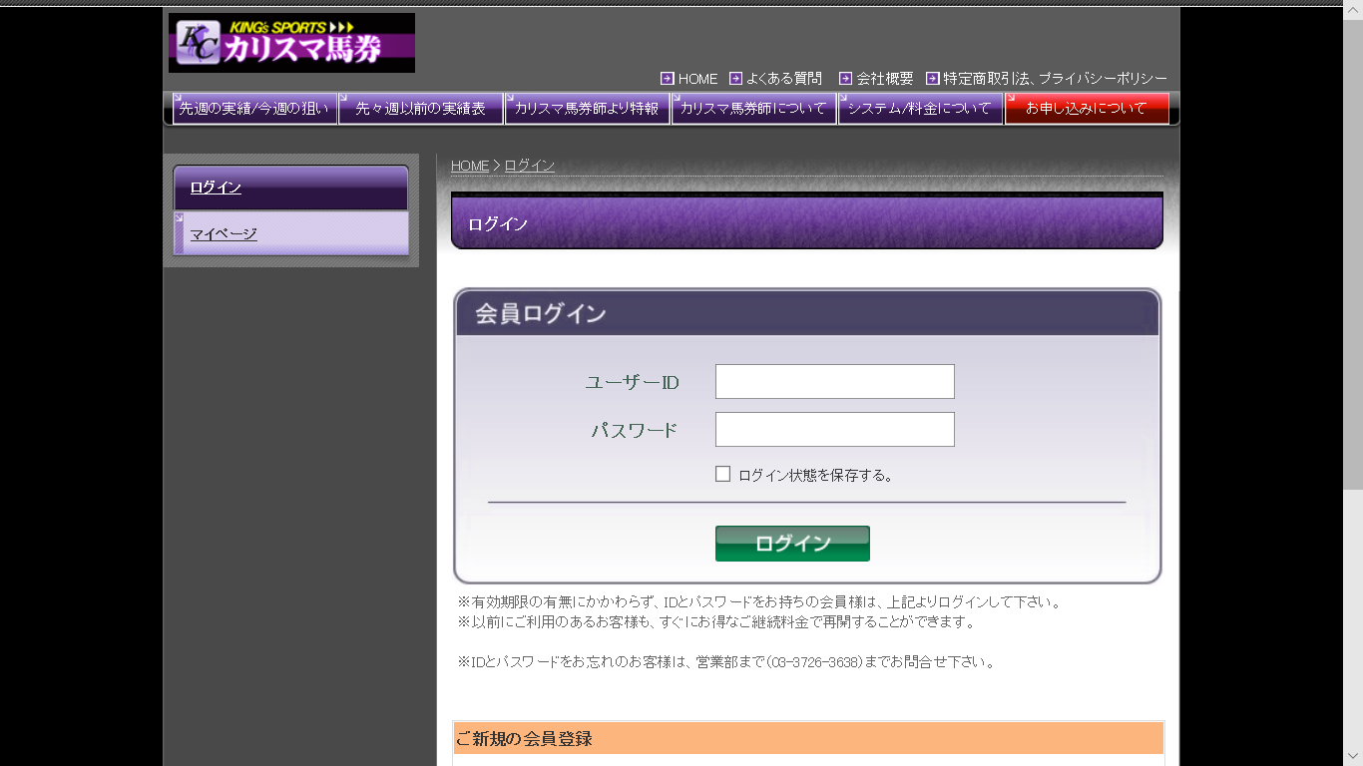Click arrow icon beside 特定商取引法
1363x766 pixels.
933,78
